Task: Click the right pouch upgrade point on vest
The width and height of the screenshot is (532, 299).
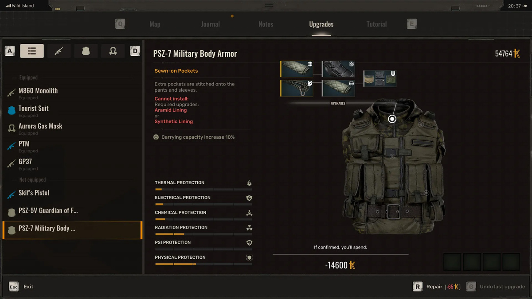Action: tap(426, 193)
